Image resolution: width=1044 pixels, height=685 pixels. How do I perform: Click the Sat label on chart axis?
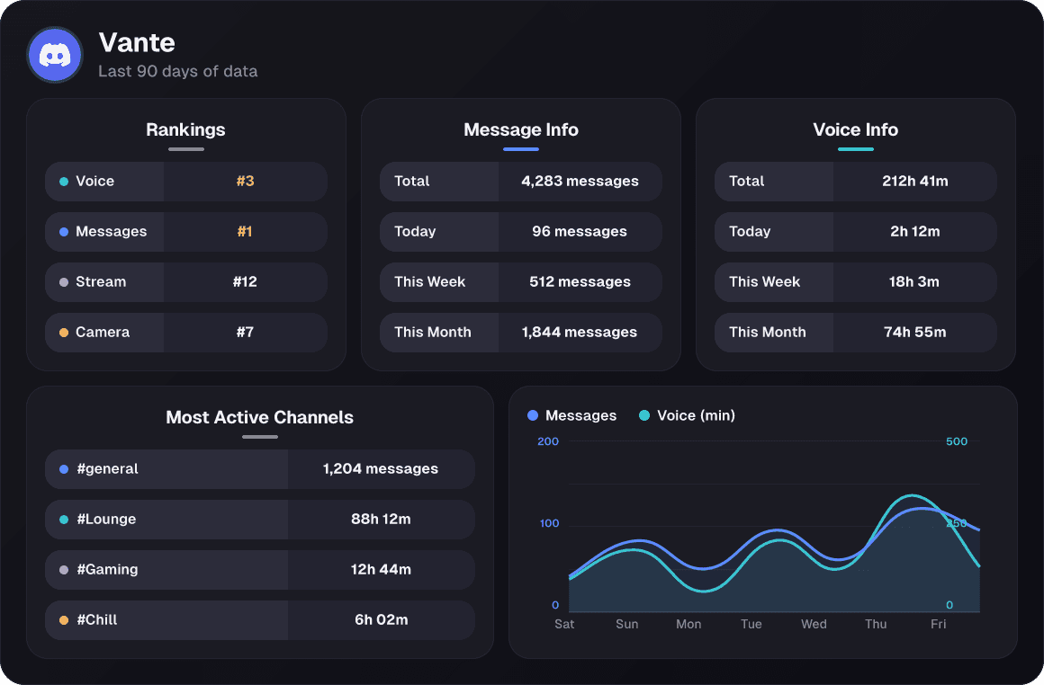click(x=564, y=624)
